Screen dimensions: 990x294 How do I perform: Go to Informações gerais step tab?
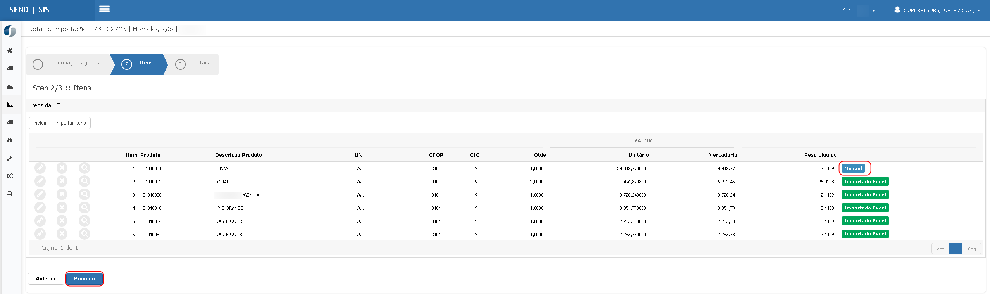68,64
